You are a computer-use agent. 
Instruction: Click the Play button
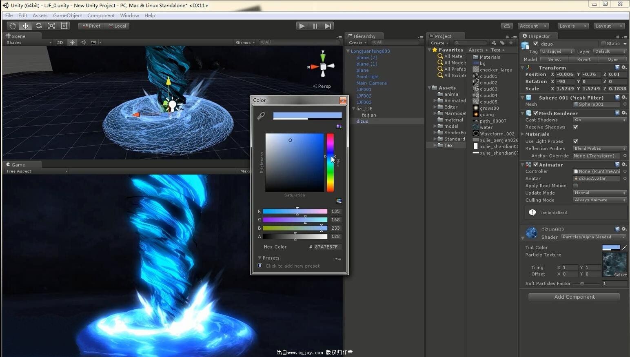(x=302, y=26)
